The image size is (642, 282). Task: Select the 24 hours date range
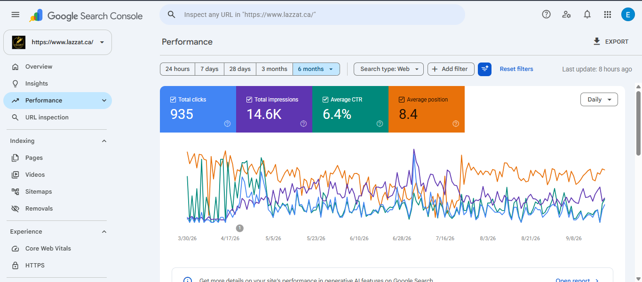(177, 69)
